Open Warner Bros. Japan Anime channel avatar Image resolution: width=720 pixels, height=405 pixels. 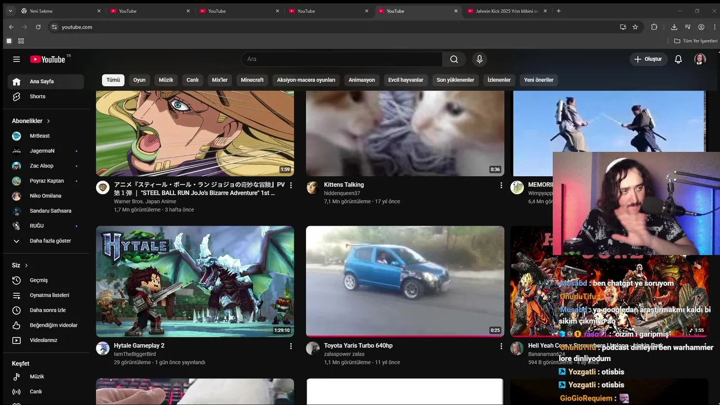(x=103, y=188)
